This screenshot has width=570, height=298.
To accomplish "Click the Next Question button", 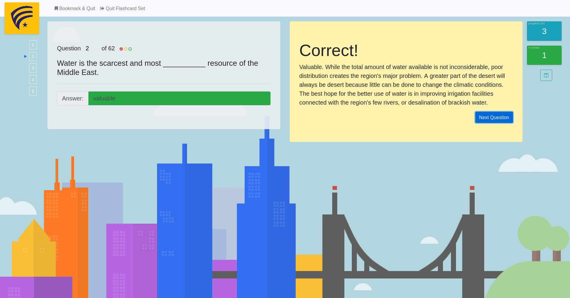I will pos(494,117).
